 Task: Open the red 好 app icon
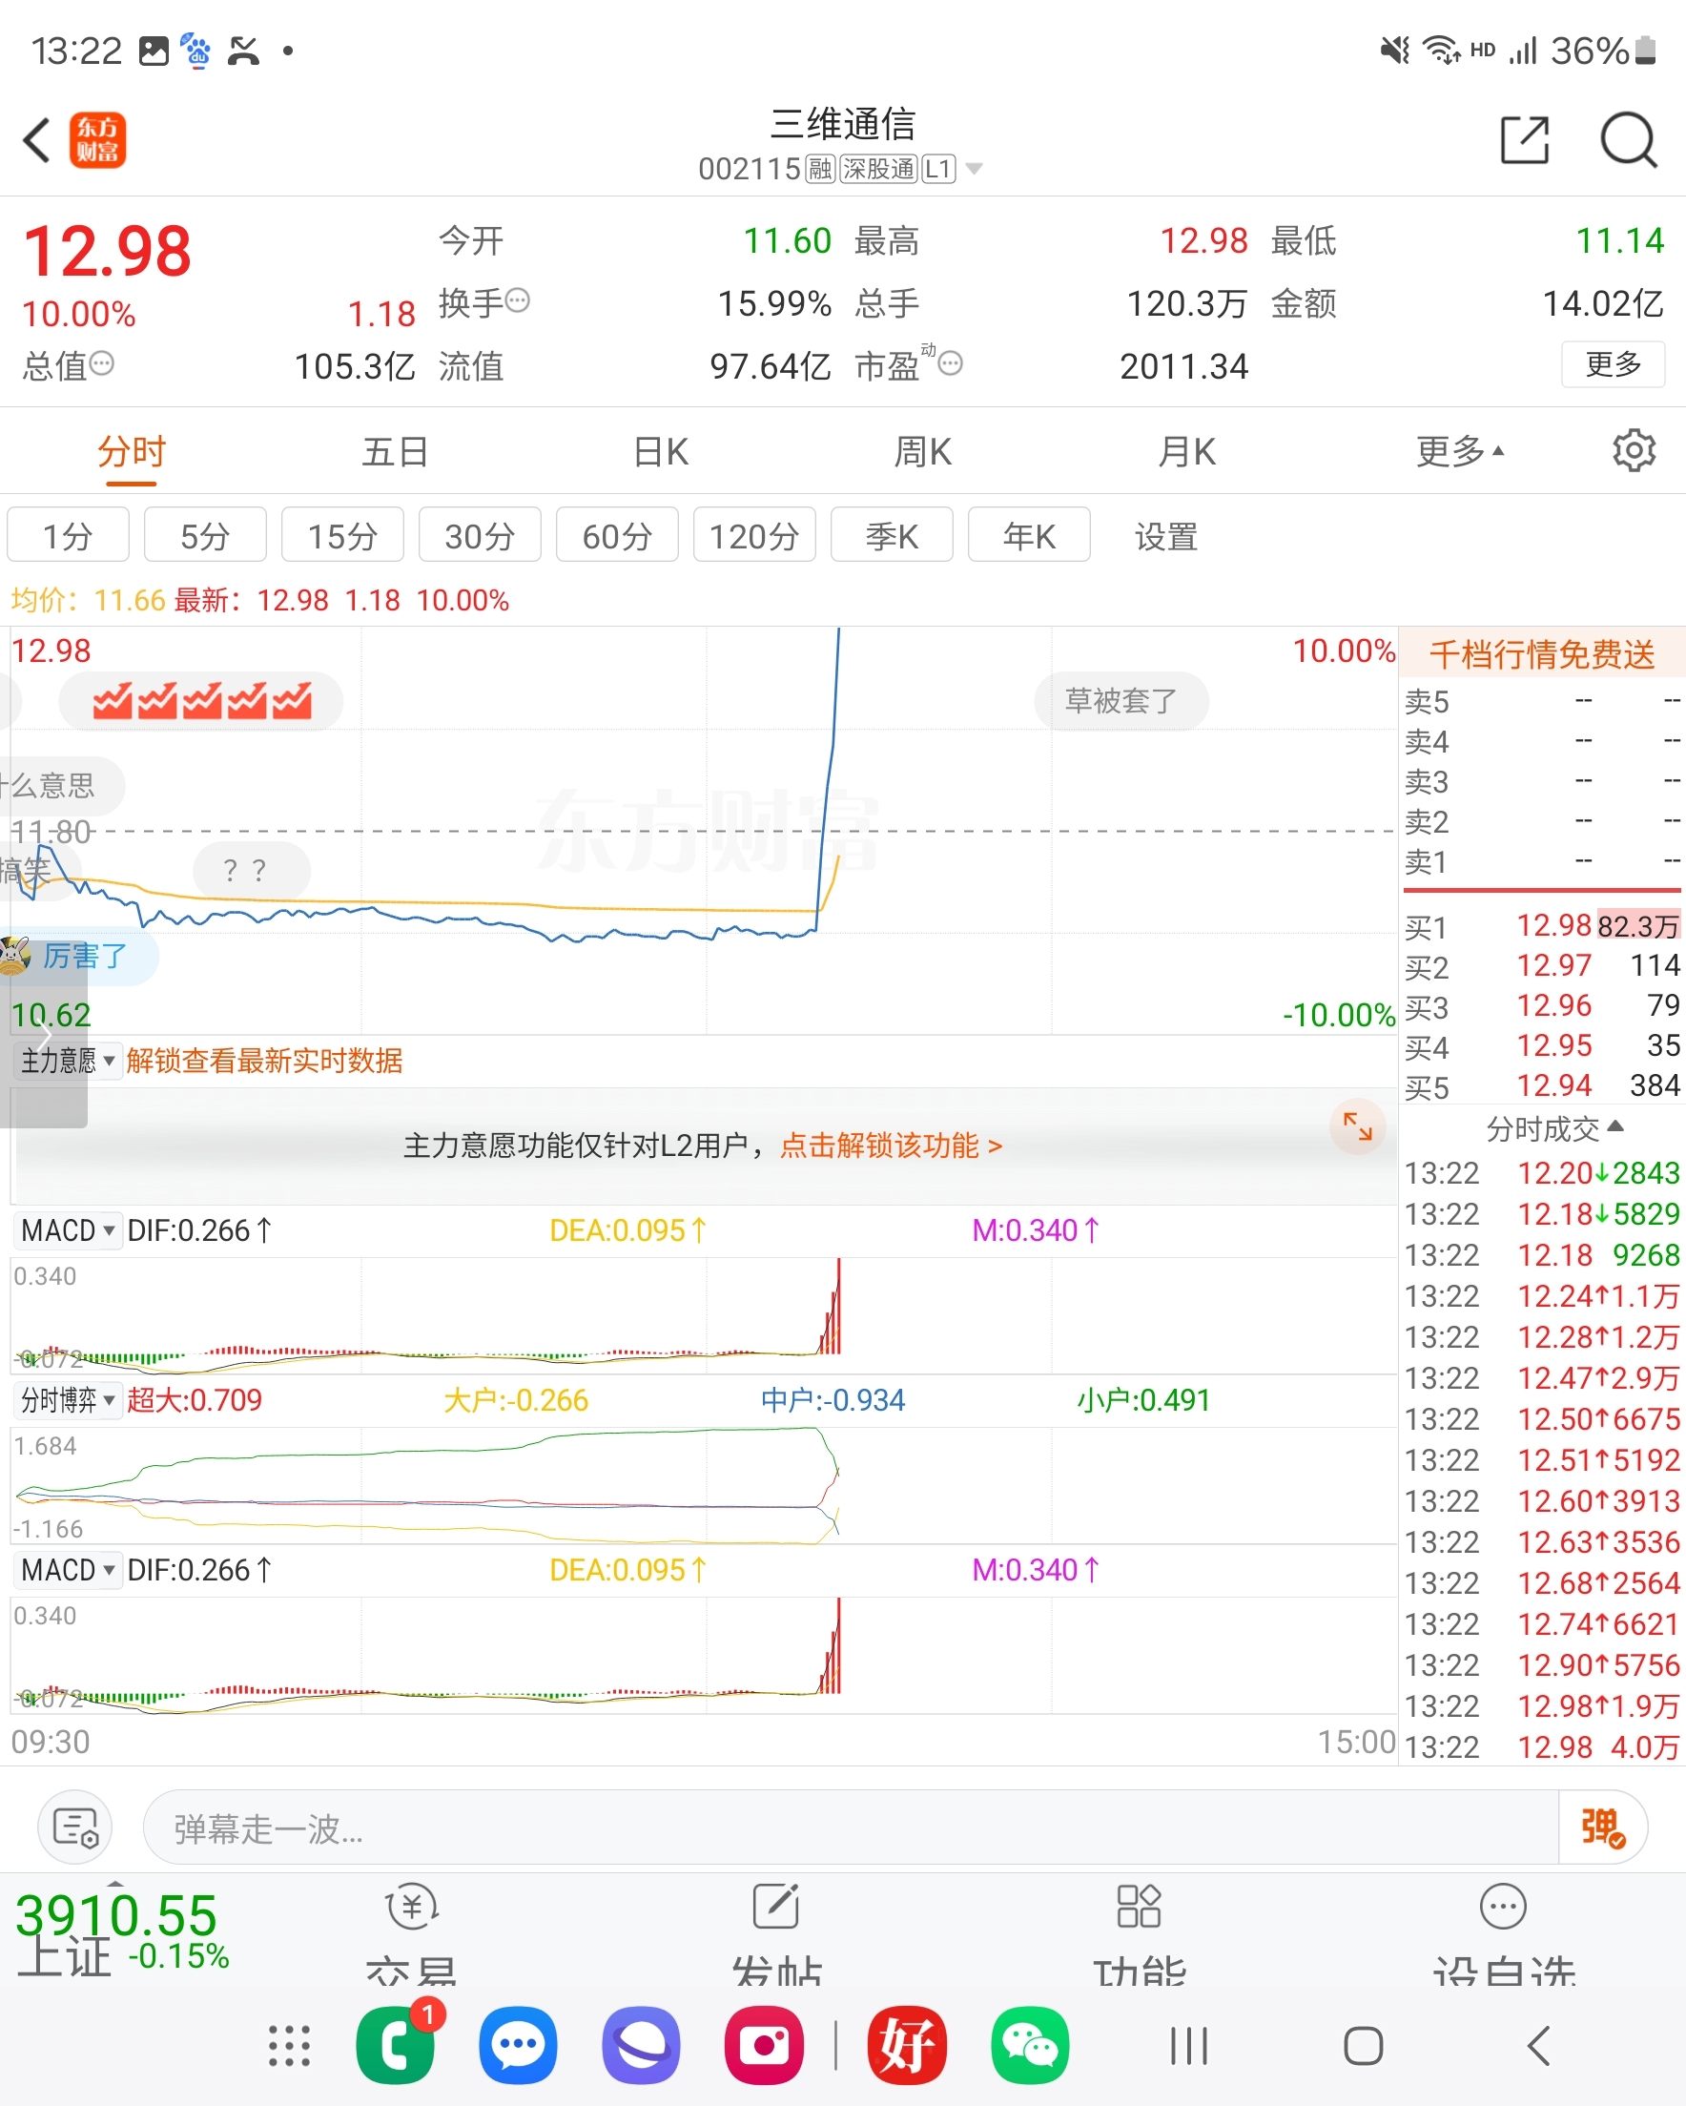pyautogui.click(x=907, y=2044)
